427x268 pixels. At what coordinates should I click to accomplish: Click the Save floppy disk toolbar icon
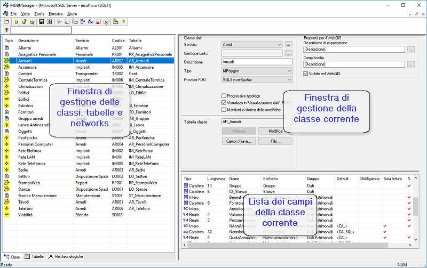click(x=41, y=22)
